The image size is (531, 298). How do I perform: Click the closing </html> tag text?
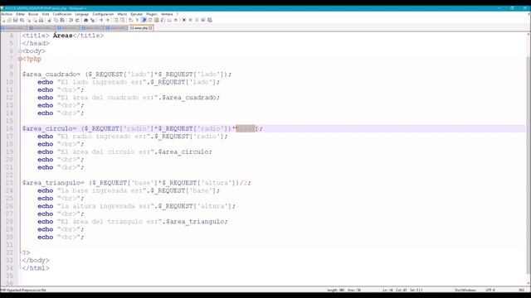[x=36, y=268]
